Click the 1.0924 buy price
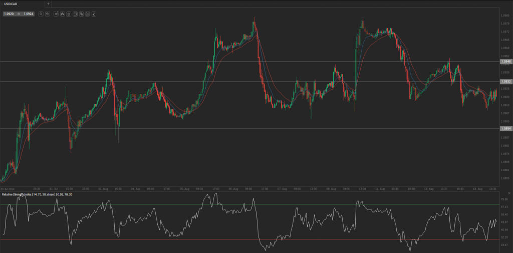The width and height of the screenshot is (513, 253). [x=29, y=14]
